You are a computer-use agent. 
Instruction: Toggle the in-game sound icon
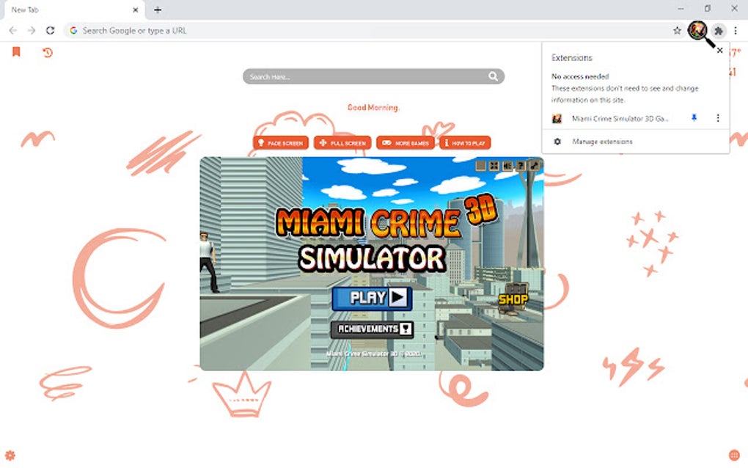pos(507,166)
